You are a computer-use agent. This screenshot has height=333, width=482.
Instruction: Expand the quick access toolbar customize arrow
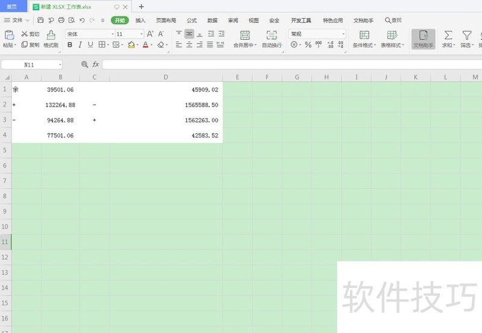pos(102,20)
